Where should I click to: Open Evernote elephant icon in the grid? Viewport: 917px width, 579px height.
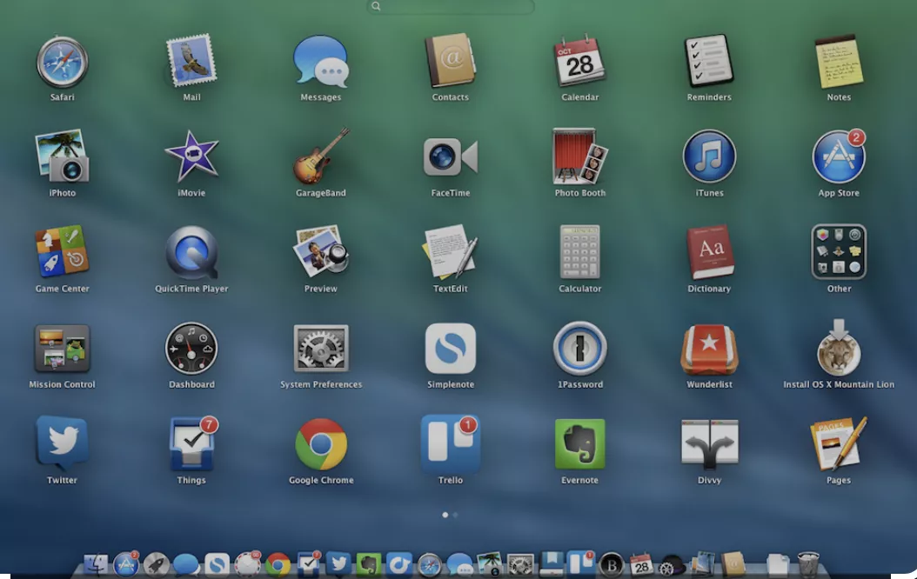click(579, 444)
